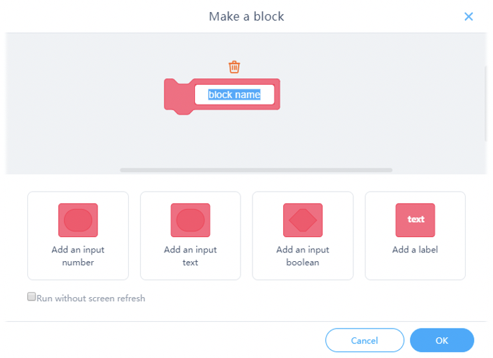Click the boolean hexagon icon

303,220
